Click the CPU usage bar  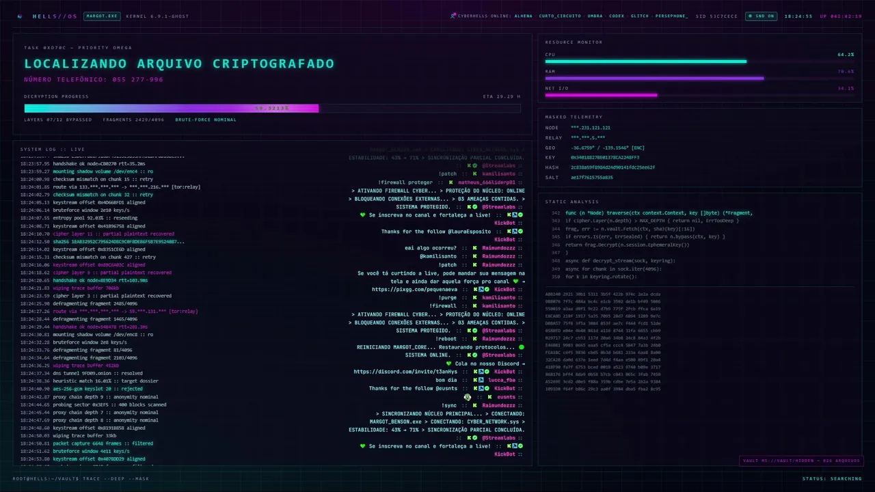click(699, 61)
